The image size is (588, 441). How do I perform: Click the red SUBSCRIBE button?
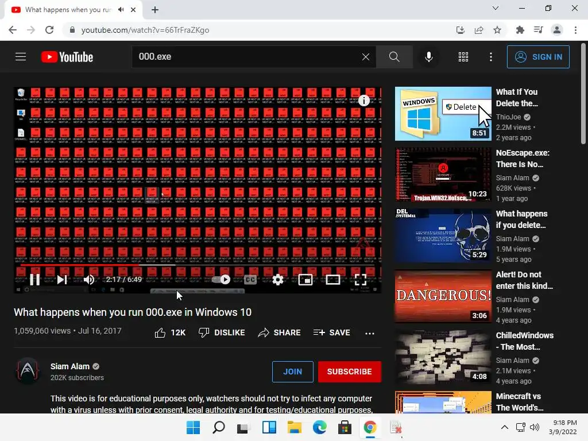(350, 372)
